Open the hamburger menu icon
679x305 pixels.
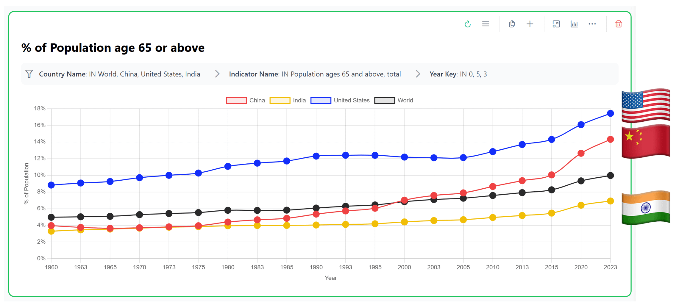click(x=486, y=24)
